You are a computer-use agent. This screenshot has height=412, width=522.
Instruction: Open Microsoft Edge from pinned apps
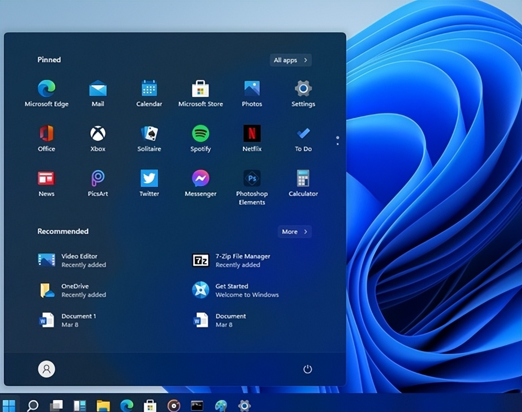coord(46,89)
